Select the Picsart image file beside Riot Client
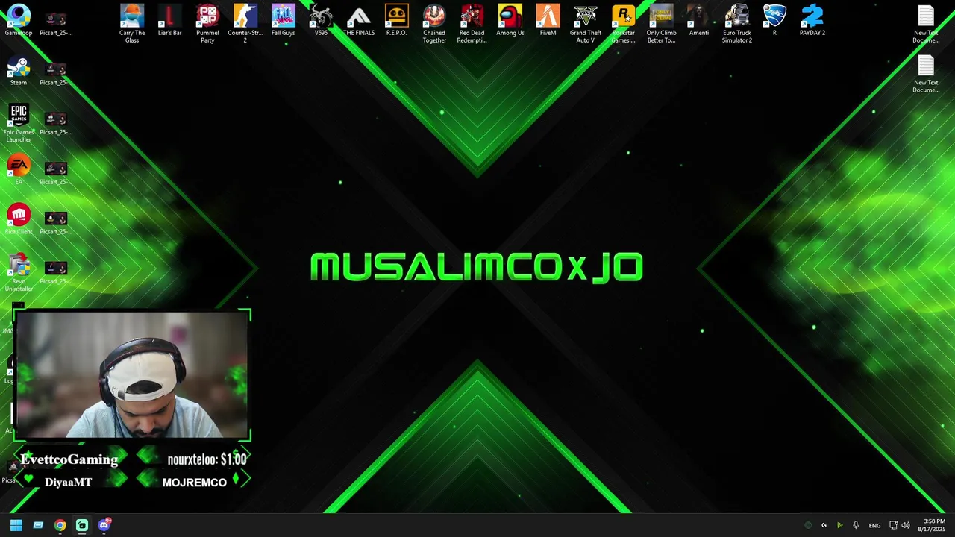Image resolution: width=955 pixels, height=537 pixels. pyautogui.click(x=56, y=222)
